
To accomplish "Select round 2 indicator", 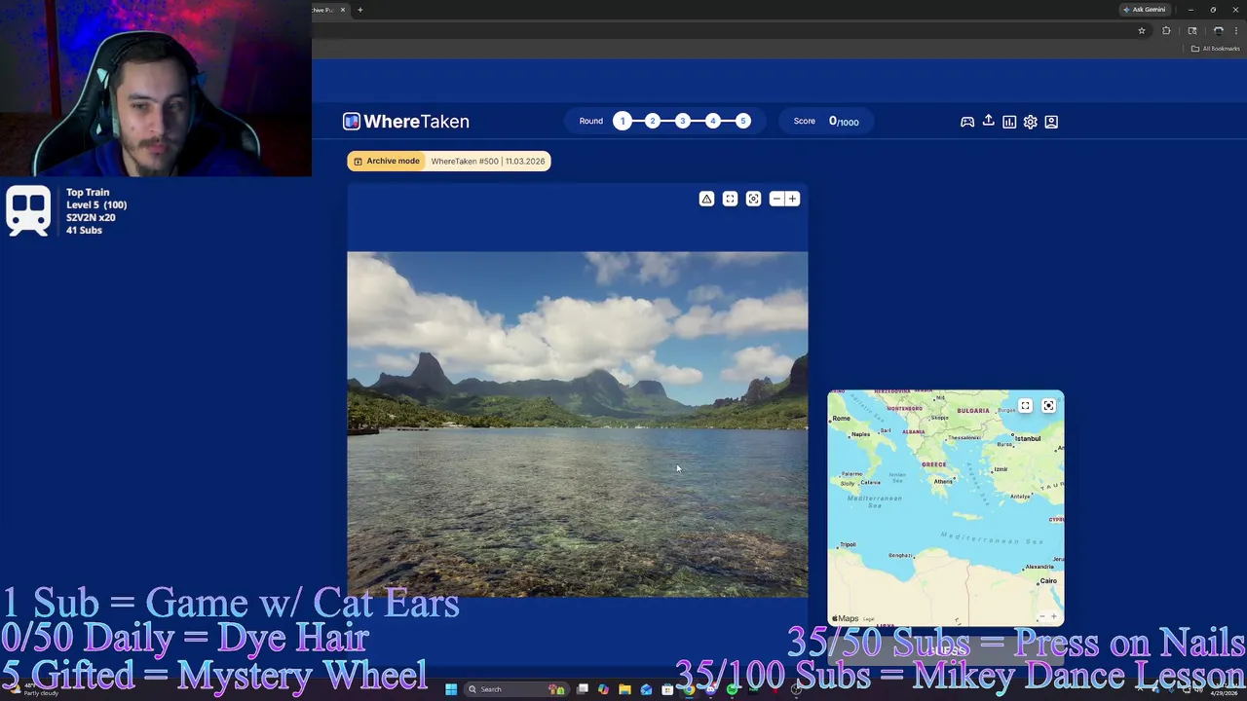I will pyautogui.click(x=653, y=121).
